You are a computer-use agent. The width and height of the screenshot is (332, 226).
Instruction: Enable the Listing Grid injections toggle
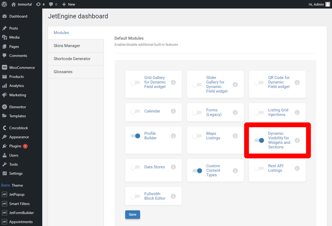point(259,112)
